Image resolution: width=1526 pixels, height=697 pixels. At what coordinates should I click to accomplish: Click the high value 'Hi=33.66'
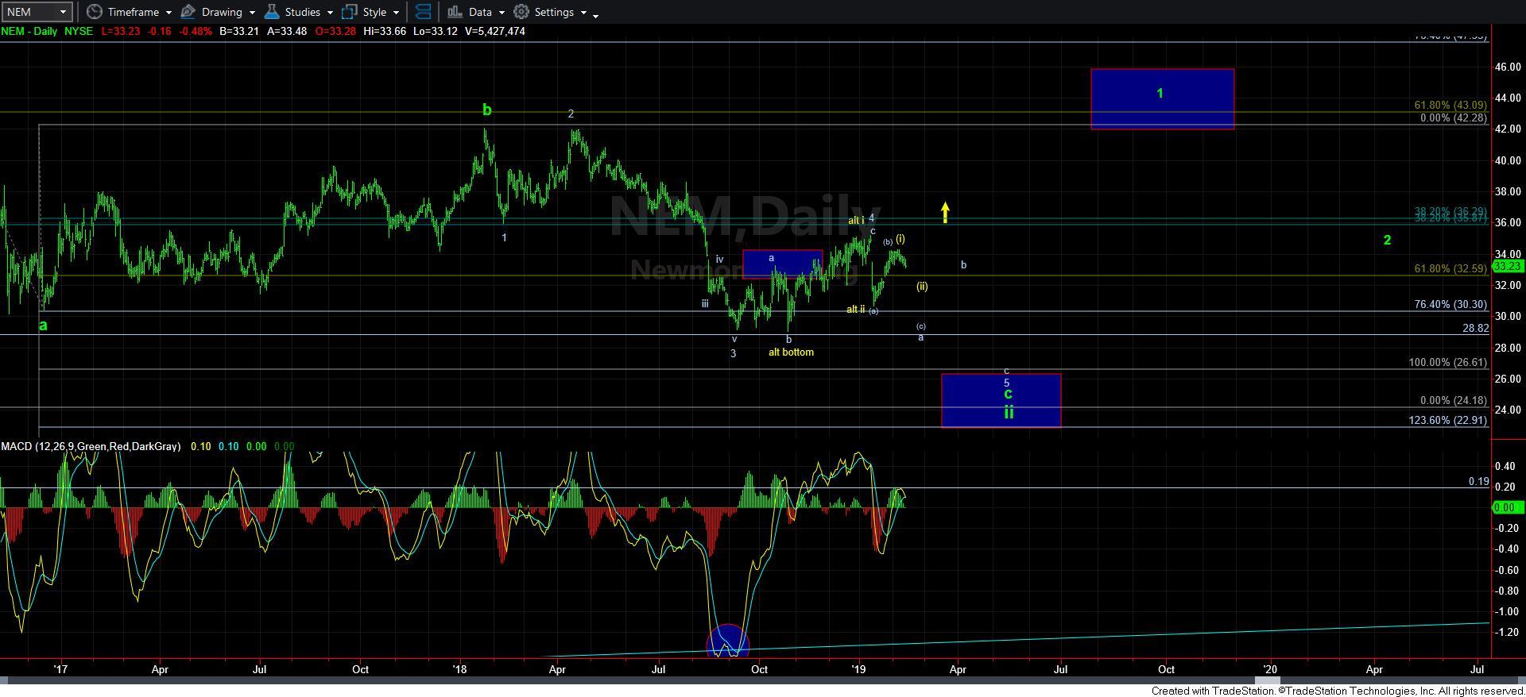tap(383, 32)
